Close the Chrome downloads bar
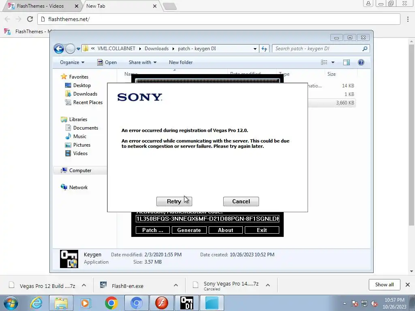This screenshot has width=415, height=311. pyautogui.click(x=408, y=285)
